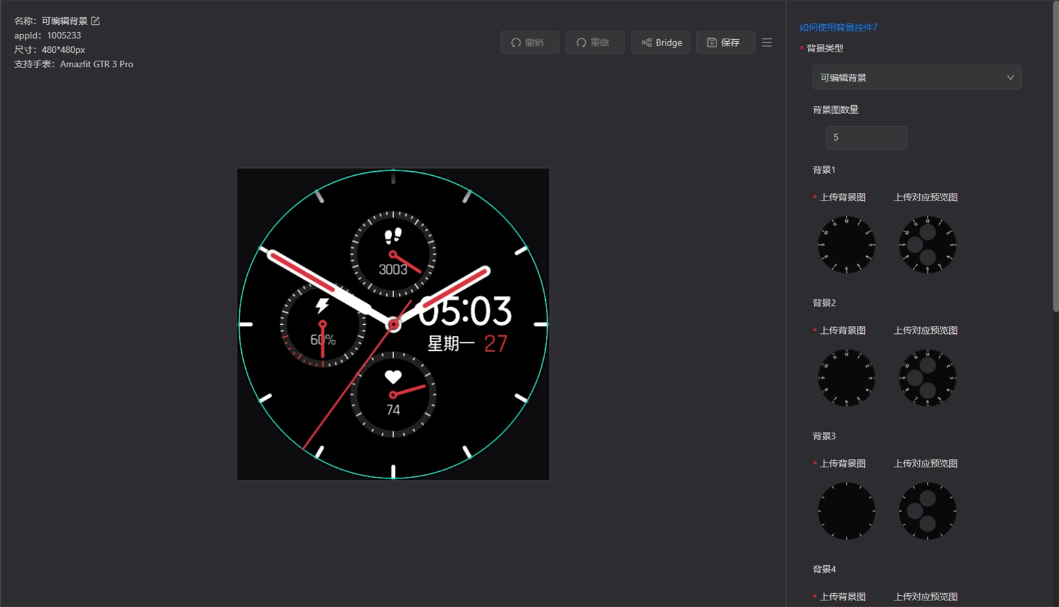Click the 撤销 undo button
This screenshot has height=607, width=1059.
click(x=529, y=42)
